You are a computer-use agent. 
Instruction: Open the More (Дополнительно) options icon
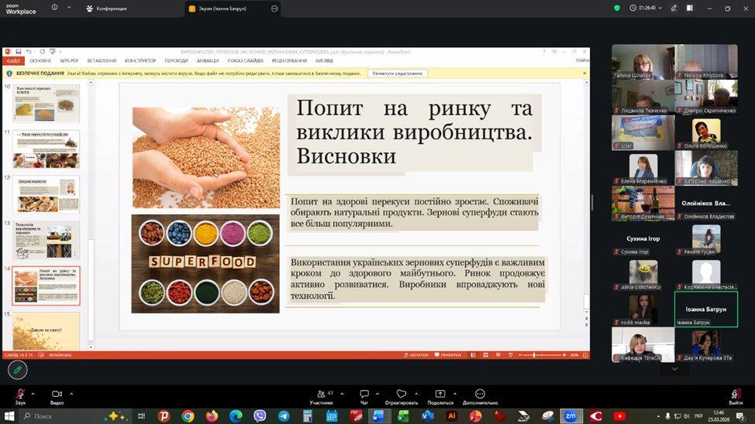[x=480, y=395]
